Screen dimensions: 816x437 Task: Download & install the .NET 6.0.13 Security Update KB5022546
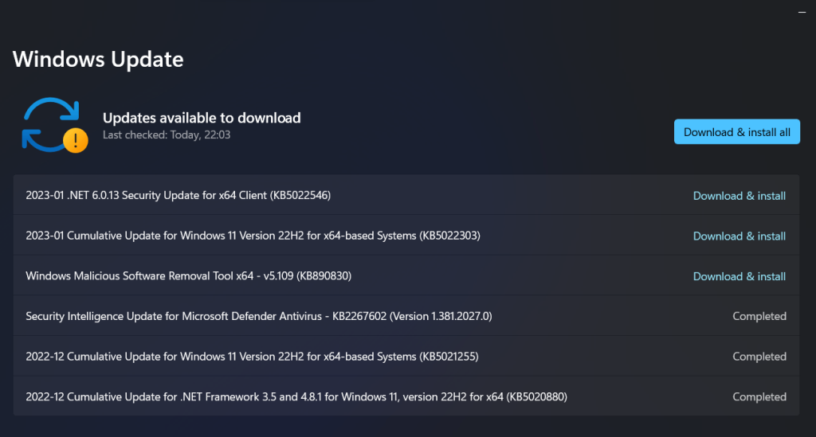739,196
